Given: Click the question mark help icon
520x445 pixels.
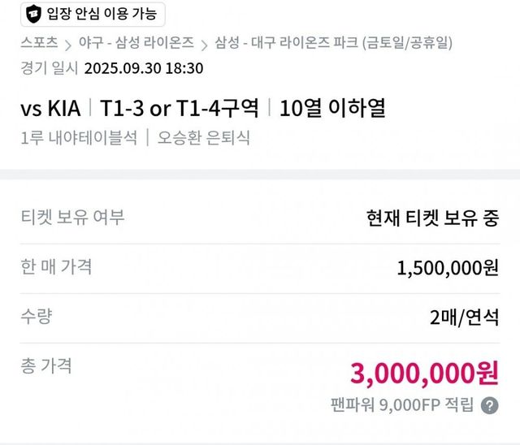Looking at the screenshot, I should [489, 406].
